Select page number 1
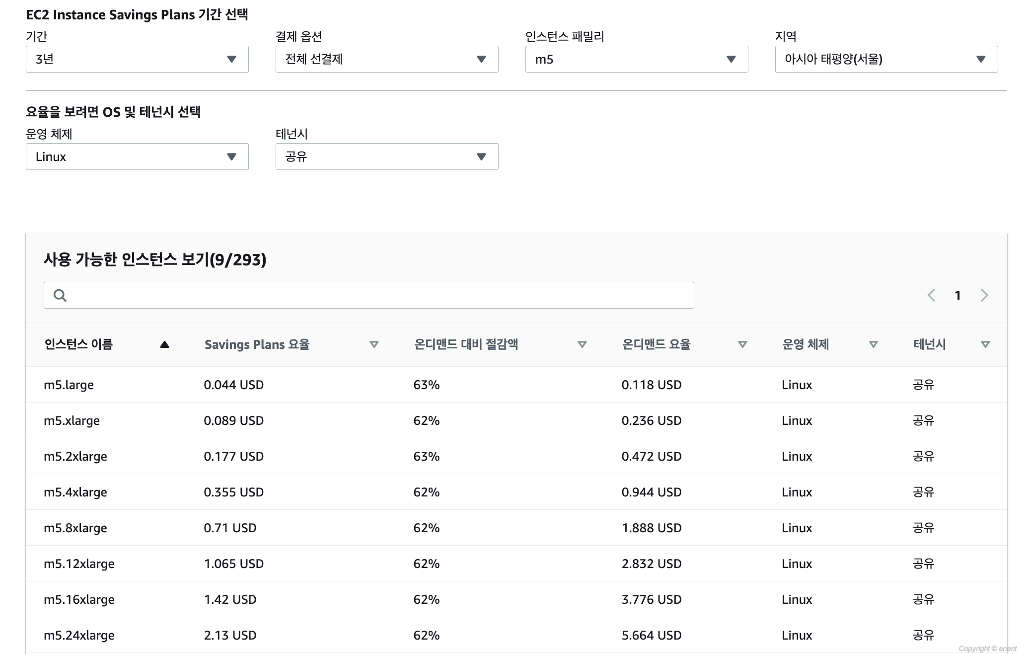The width and height of the screenshot is (1024, 654). coord(957,295)
